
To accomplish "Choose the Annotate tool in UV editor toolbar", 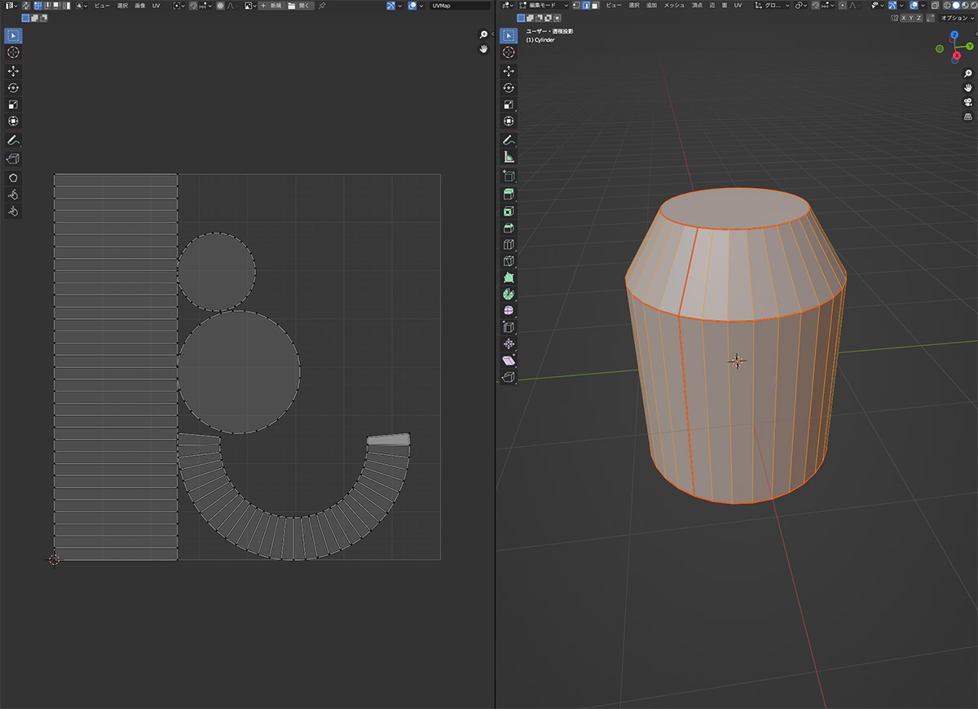I will point(14,141).
